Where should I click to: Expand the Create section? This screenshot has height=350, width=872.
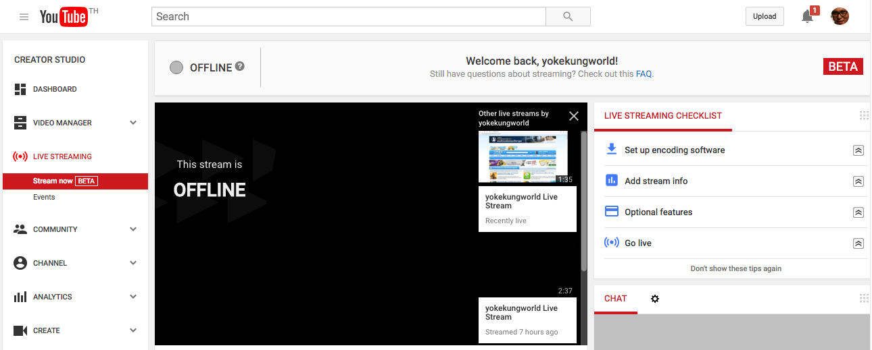(133, 330)
